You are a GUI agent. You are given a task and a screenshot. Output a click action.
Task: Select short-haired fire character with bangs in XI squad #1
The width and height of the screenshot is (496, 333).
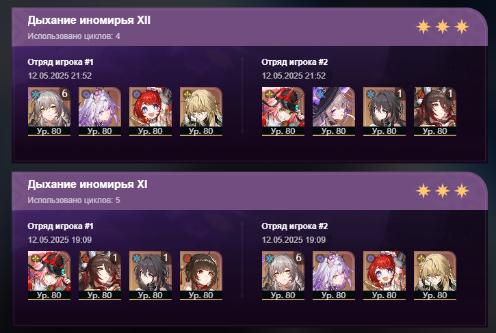(201, 276)
